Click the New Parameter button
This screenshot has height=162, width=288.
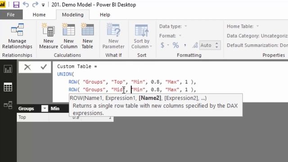point(113,36)
